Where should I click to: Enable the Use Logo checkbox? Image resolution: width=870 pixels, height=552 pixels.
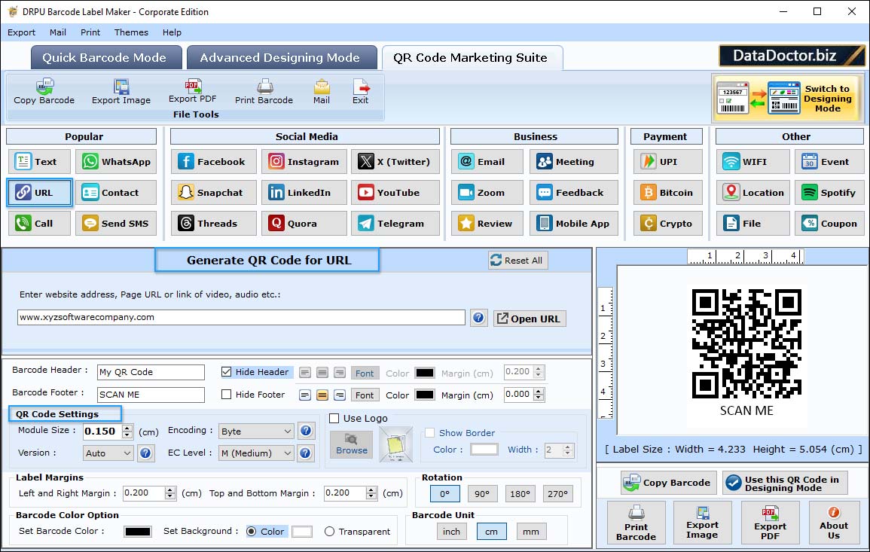[334, 418]
